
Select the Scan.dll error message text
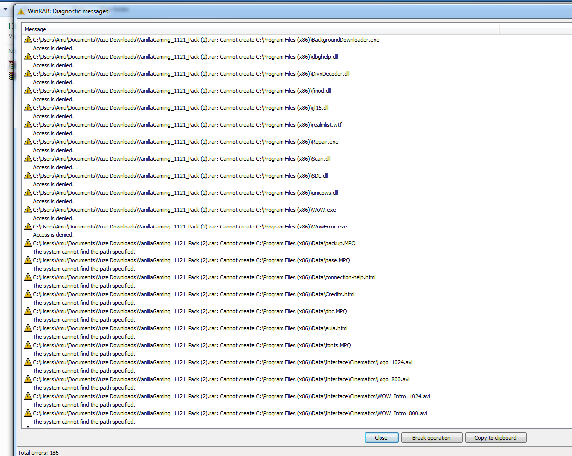pyautogui.click(x=182, y=159)
